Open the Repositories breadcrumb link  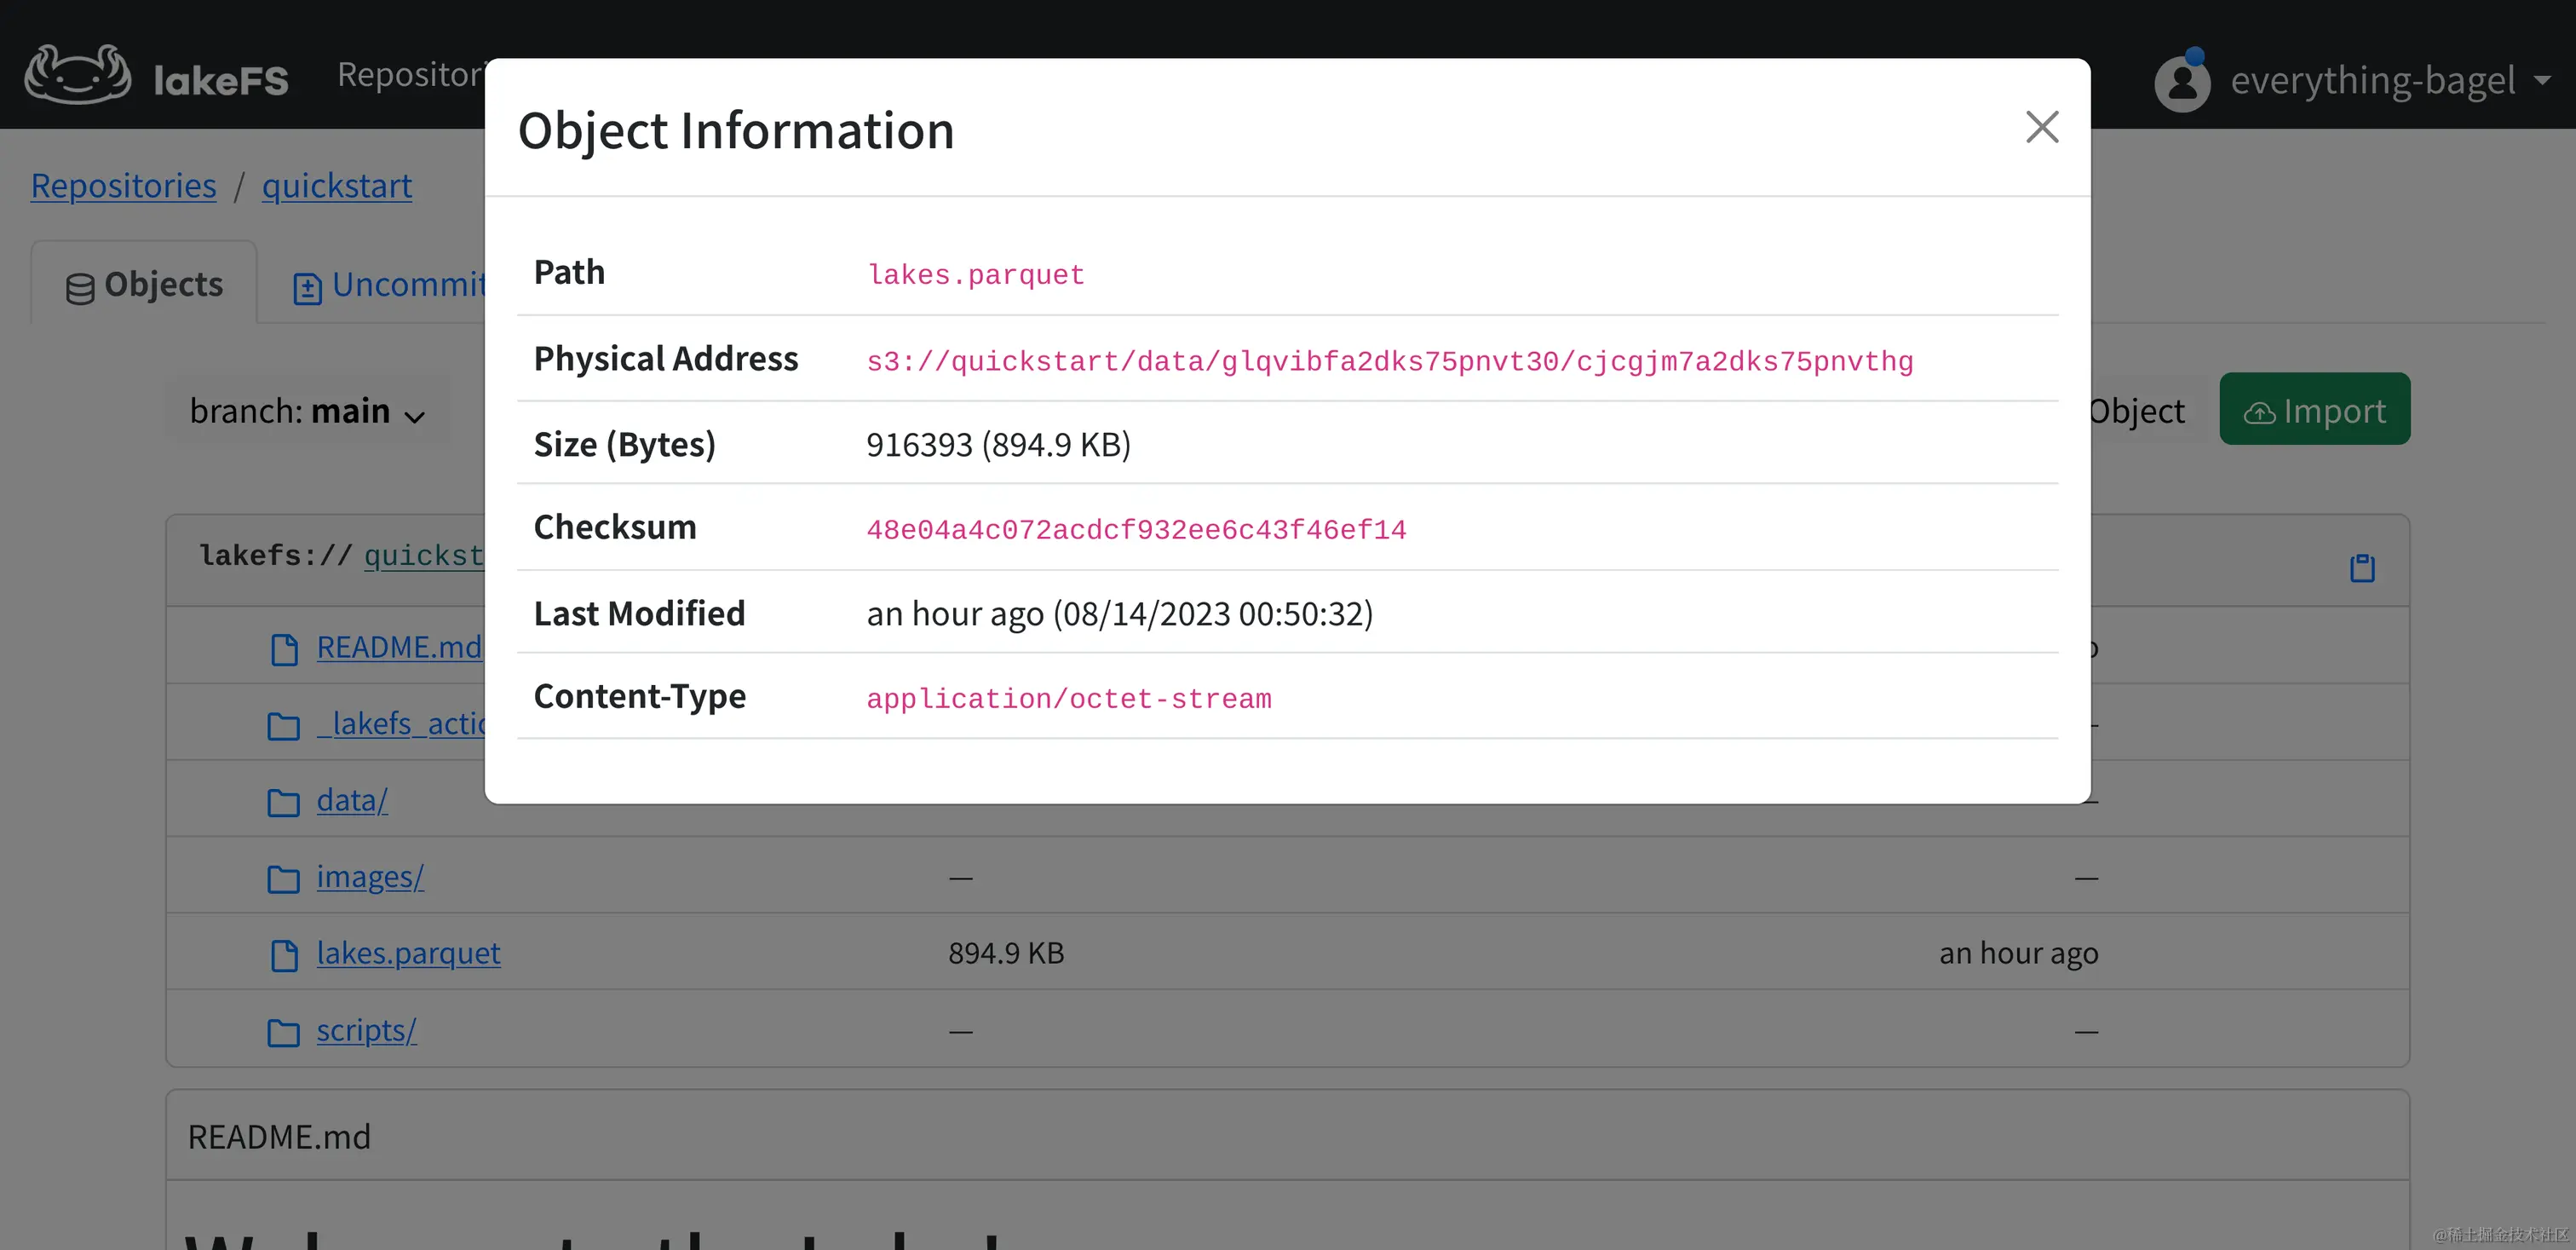click(123, 186)
